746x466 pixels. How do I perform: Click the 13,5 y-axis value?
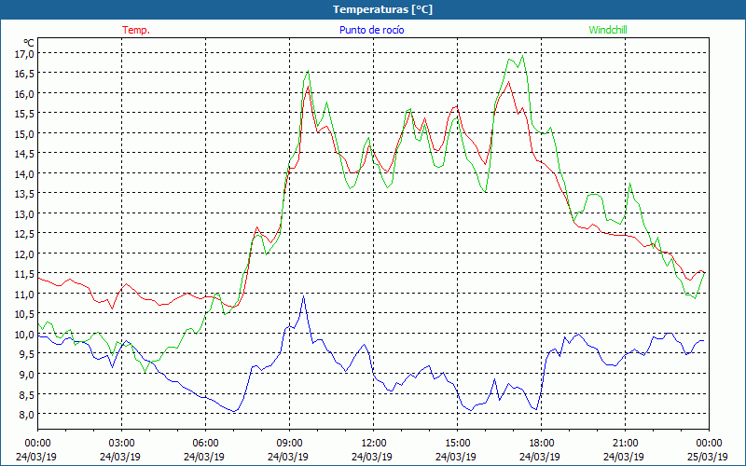(x=24, y=194)
